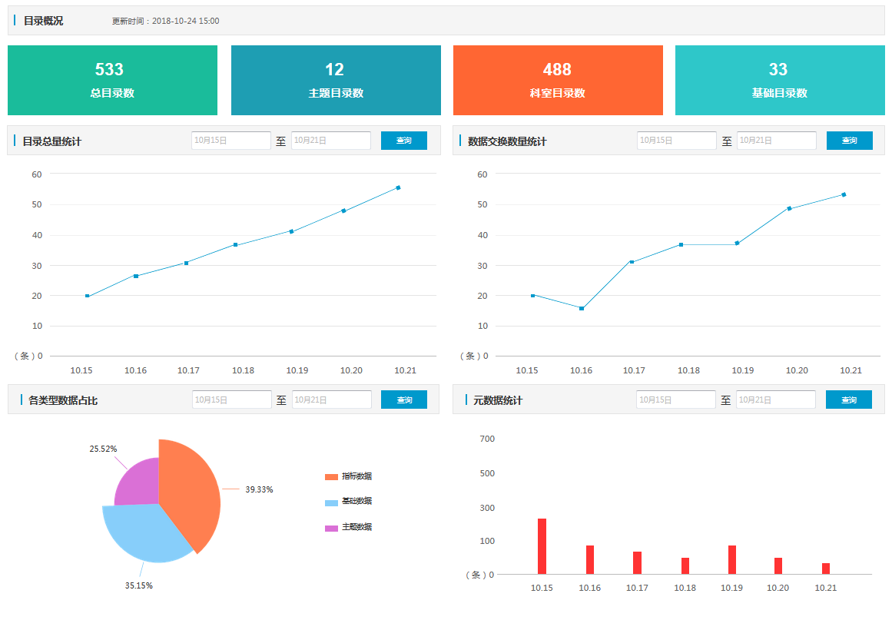Viewport: 892px width, 630px height.
Task: Run 查询 in the 各类型数据占比 panel
Action: coord(403,400)
